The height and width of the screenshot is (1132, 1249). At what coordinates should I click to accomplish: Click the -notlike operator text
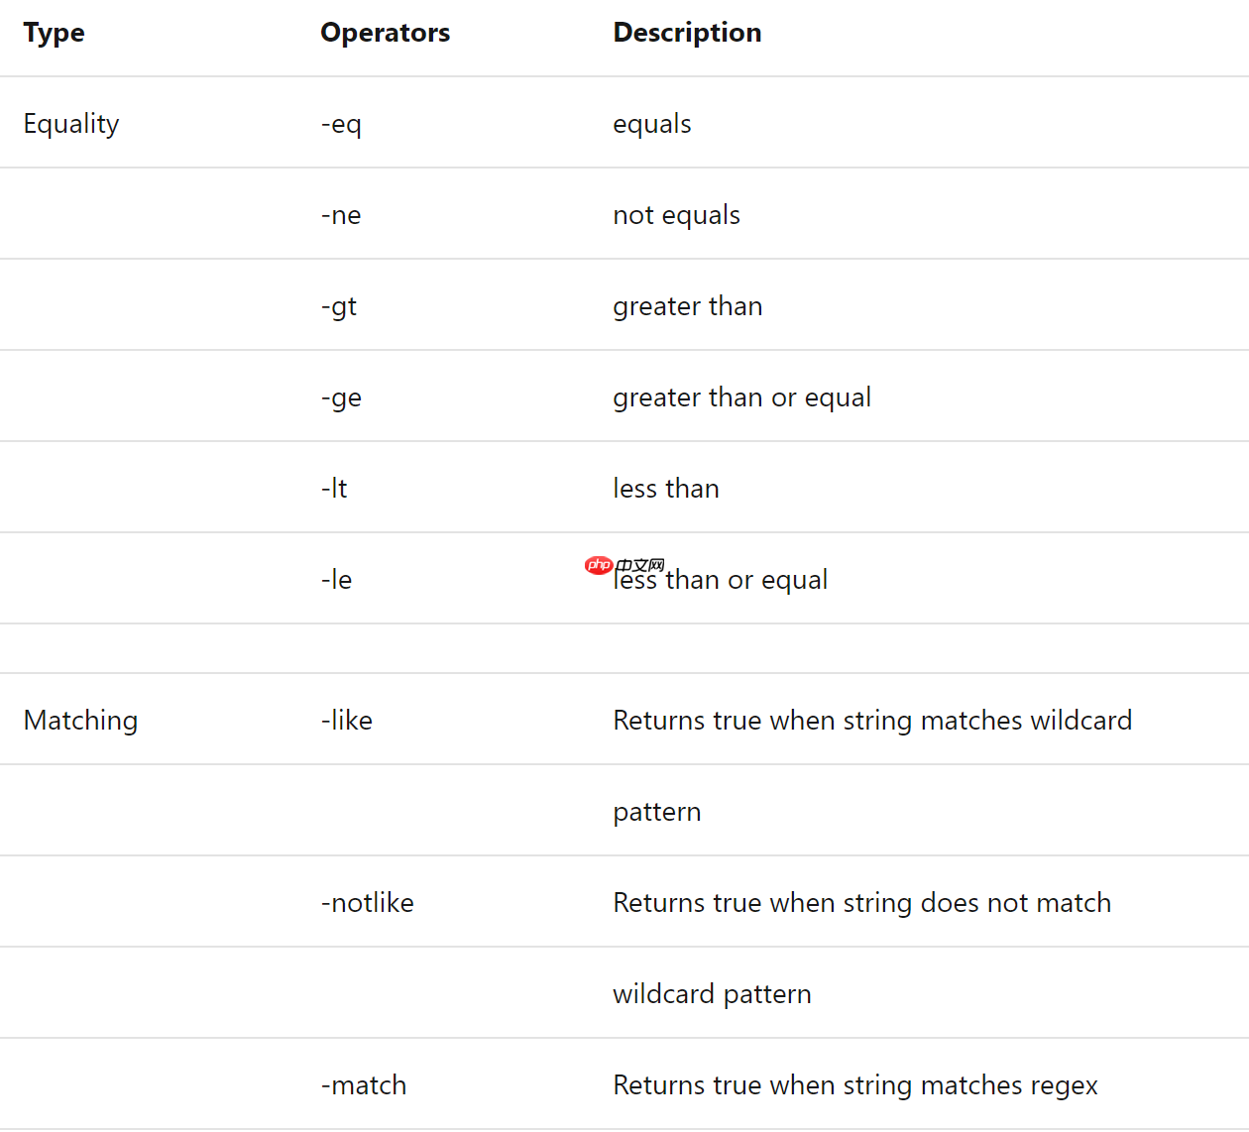[367, 903]
